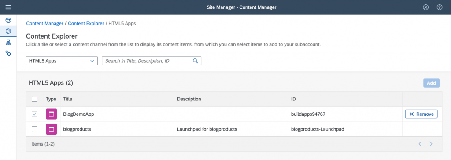Check the blogproducts row checkbox
This screenshot has height=160, width=451.
click(x=34, y=129)
